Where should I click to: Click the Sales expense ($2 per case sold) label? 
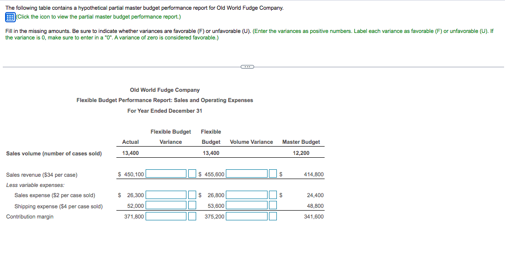click(x=55, y=195)
